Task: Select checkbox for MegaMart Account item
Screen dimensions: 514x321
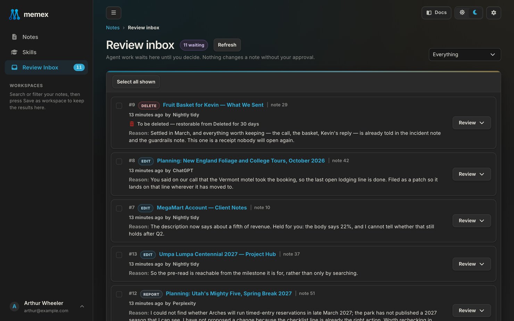Action: (119, 209)
